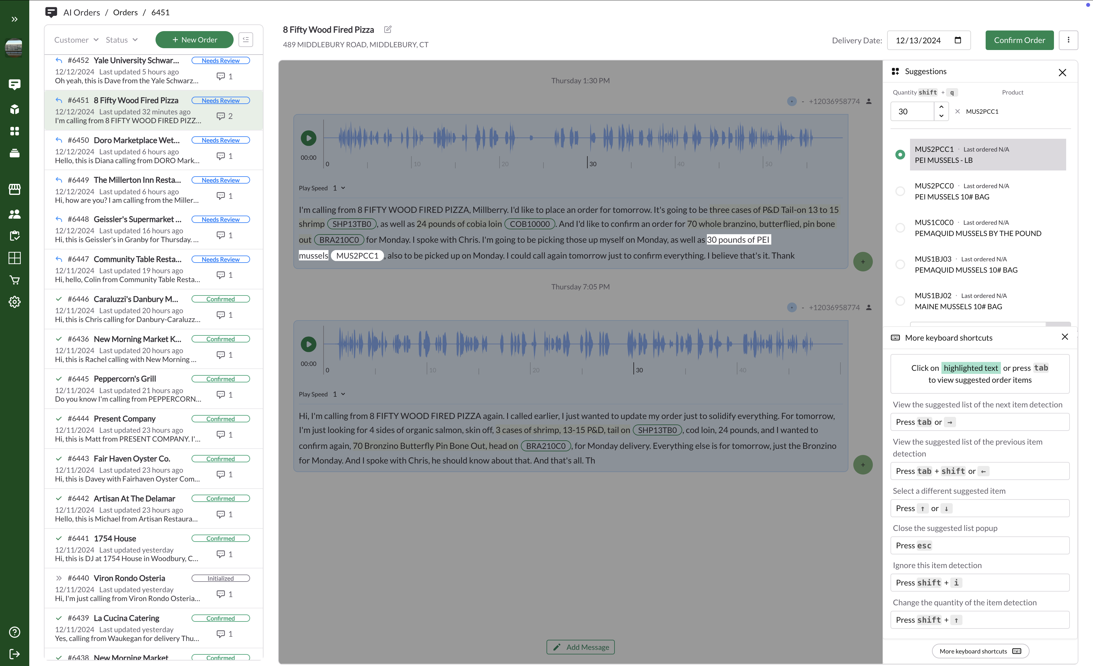Screen dimensions: 1093x666
Task: Select MUS1BJ03 PEMAQUID MUSSELS 10# BAG radio
Action: pos(900,264)
